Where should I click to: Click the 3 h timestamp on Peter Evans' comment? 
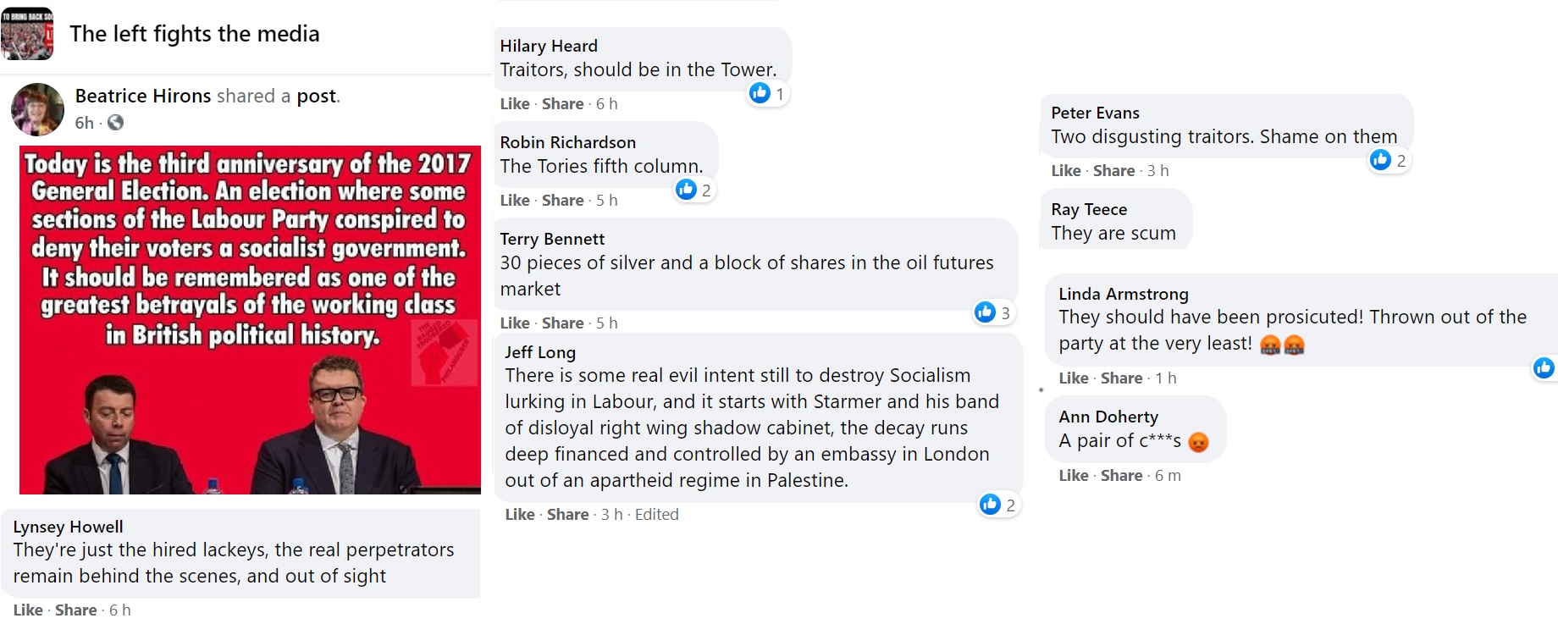[1157, 170]
